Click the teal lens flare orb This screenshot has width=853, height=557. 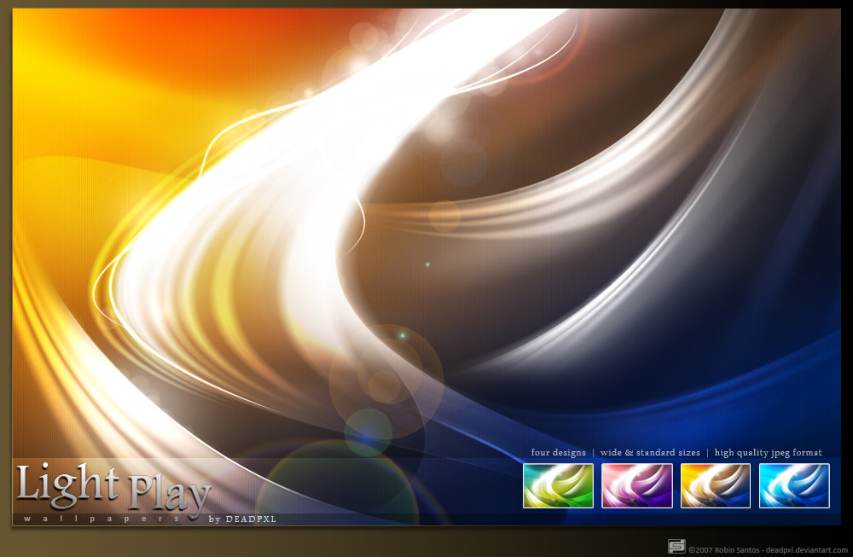pos(368,432)
